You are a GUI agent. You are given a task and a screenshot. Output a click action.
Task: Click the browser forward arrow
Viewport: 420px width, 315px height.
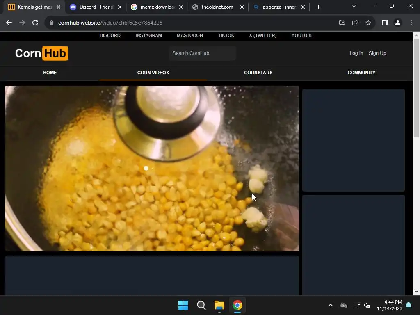22,23
